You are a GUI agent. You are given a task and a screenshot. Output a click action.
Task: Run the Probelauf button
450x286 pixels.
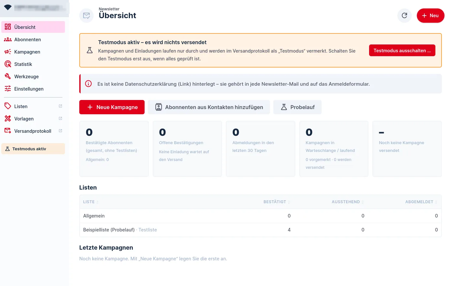click(297, 107)
